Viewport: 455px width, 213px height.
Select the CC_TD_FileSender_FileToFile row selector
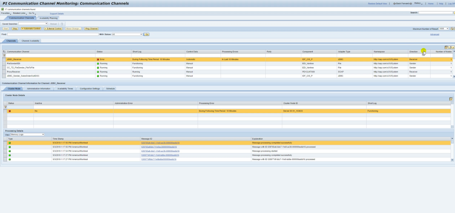pyautogui.click(x=4, y=68)
